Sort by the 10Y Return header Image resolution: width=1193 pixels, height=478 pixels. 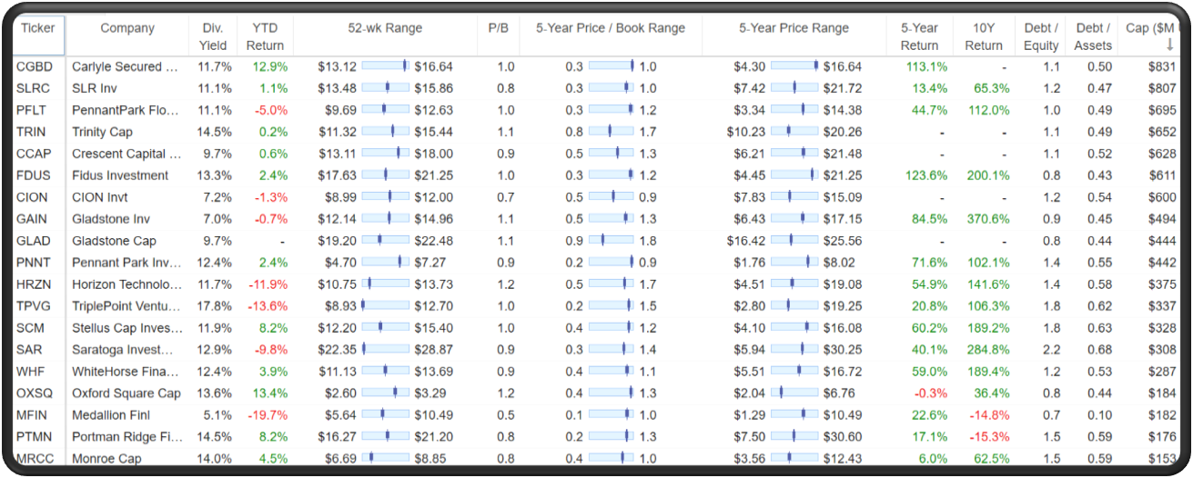pyautogui.click(x=984, y=36)
